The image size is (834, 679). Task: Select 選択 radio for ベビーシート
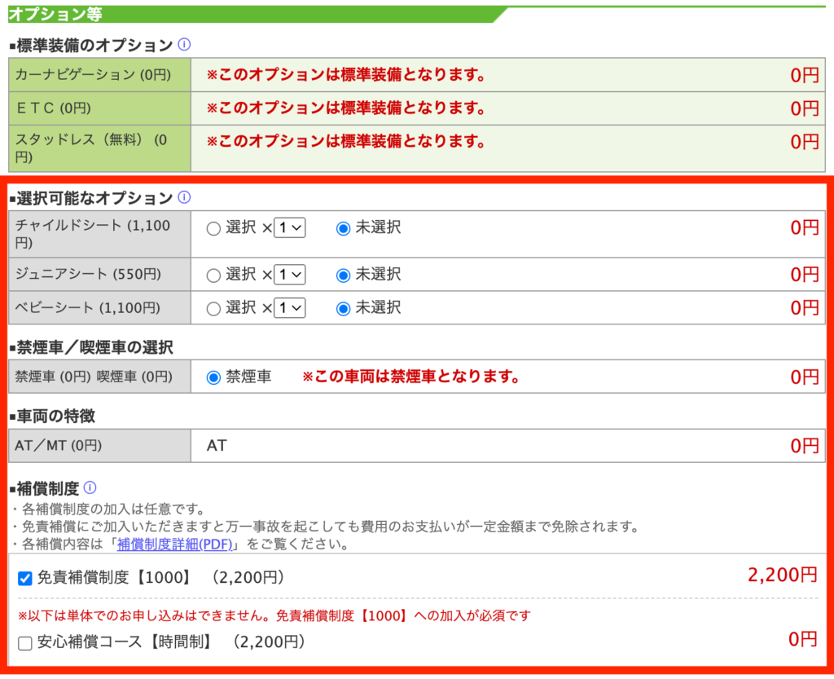(213, 308)
